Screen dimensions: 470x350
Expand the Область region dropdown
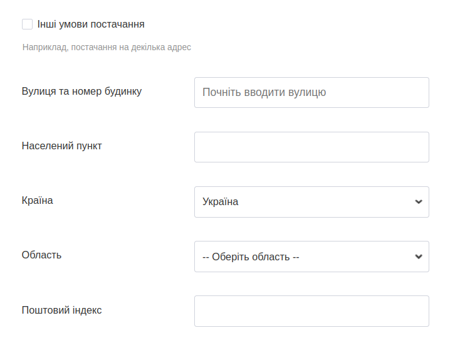pyautogui.click(x=311, y=257)
